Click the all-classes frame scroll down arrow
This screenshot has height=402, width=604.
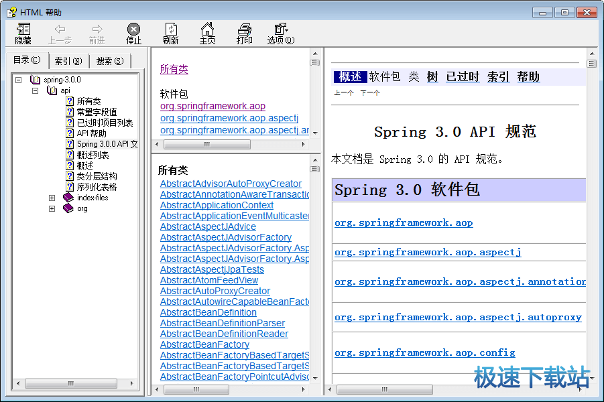point(315,378)
